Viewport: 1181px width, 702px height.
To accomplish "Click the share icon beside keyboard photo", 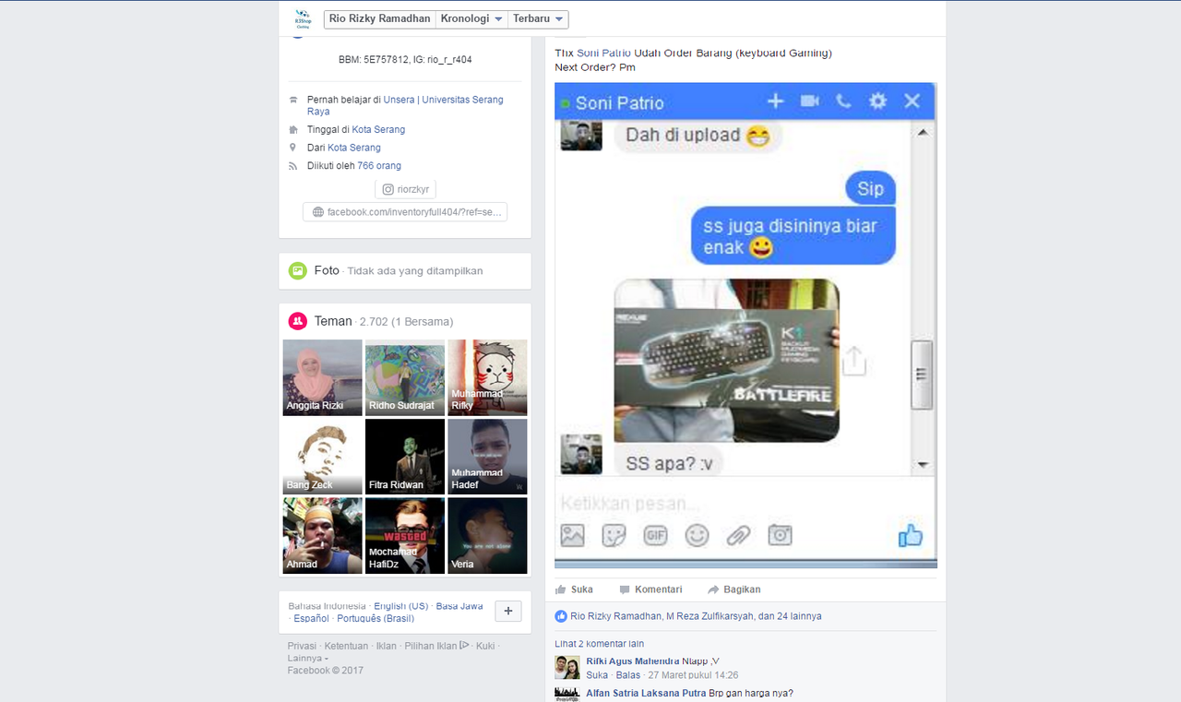I will [854, 361].
